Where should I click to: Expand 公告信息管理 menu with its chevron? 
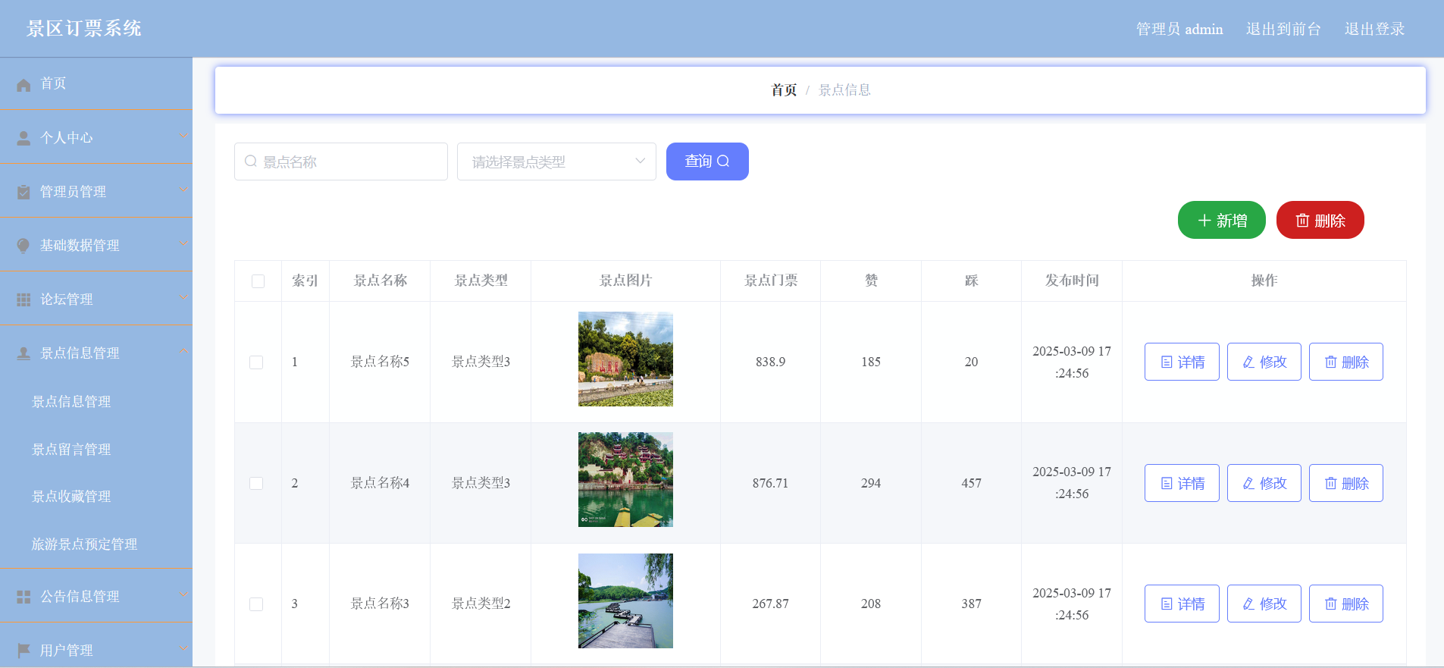[183, 594]
